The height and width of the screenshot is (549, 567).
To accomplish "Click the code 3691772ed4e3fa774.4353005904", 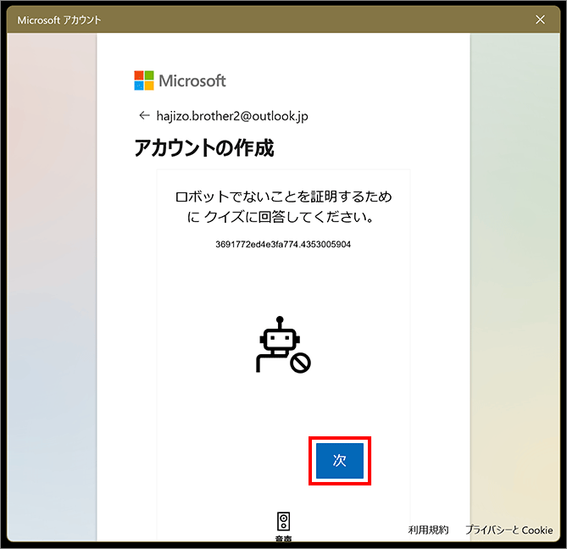I will pyautogui.click(x=283, y=244).
